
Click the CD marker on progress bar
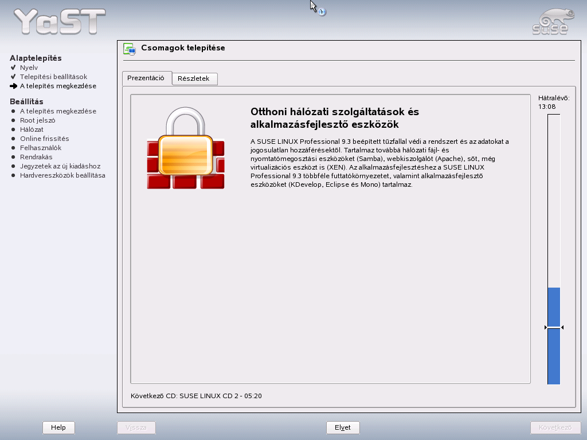tap(554, 327)
